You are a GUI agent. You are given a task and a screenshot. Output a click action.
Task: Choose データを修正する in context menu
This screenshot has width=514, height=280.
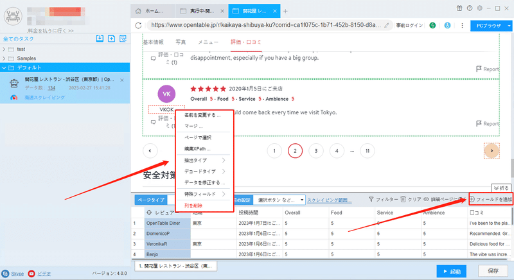(x=204, y=182)
